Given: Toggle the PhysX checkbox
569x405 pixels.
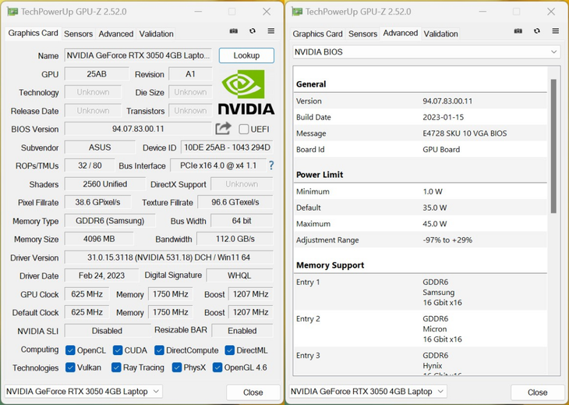Looking at the screenshot, I should click(x=177, y=368).
